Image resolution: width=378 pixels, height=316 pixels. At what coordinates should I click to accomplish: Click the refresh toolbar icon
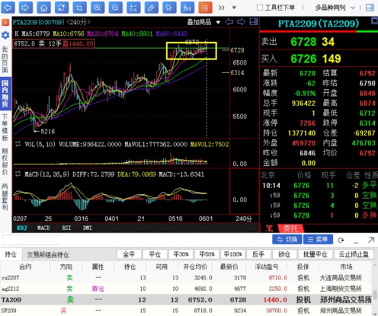(x=61, y=8)
